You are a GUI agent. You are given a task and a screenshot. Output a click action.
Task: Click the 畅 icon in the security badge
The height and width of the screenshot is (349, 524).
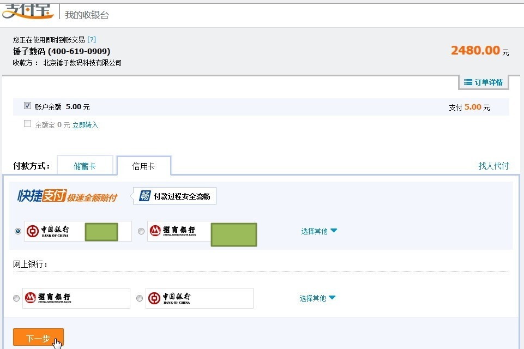tap(145, 196)
